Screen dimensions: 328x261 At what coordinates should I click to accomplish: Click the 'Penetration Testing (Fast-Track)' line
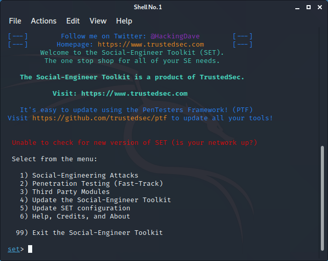coord(91,184)
